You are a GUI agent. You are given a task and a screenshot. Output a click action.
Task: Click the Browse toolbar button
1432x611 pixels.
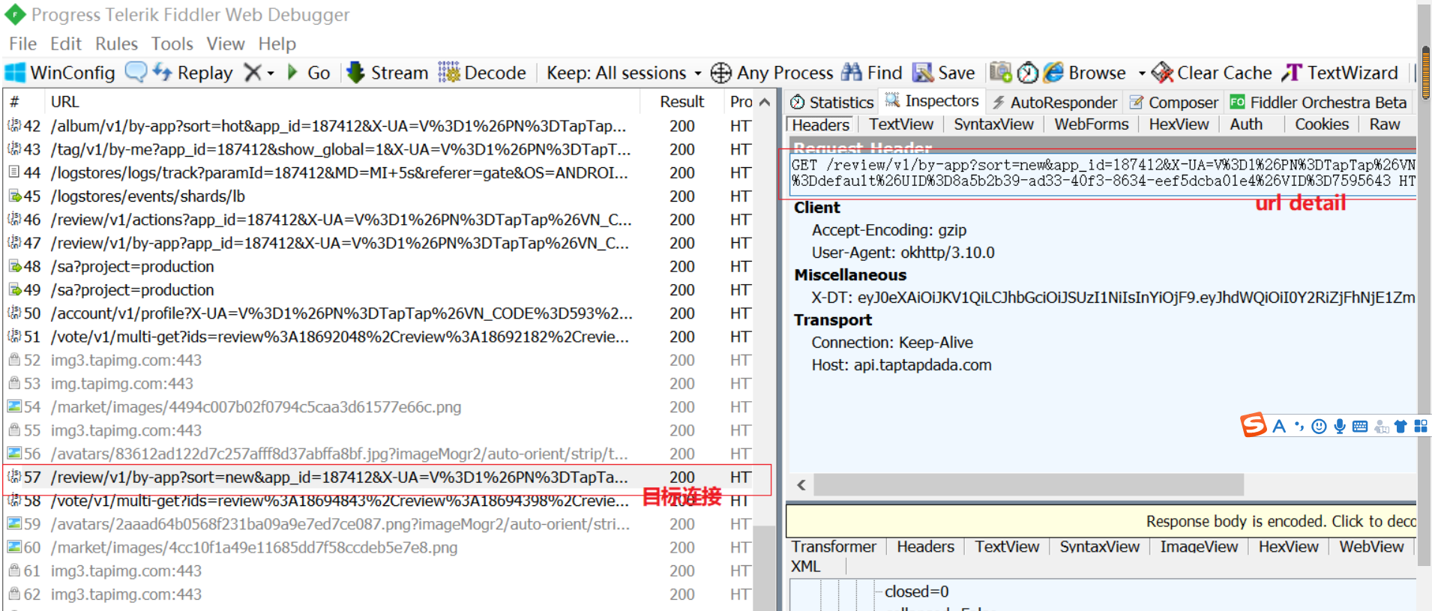[x=1085, y=73]
